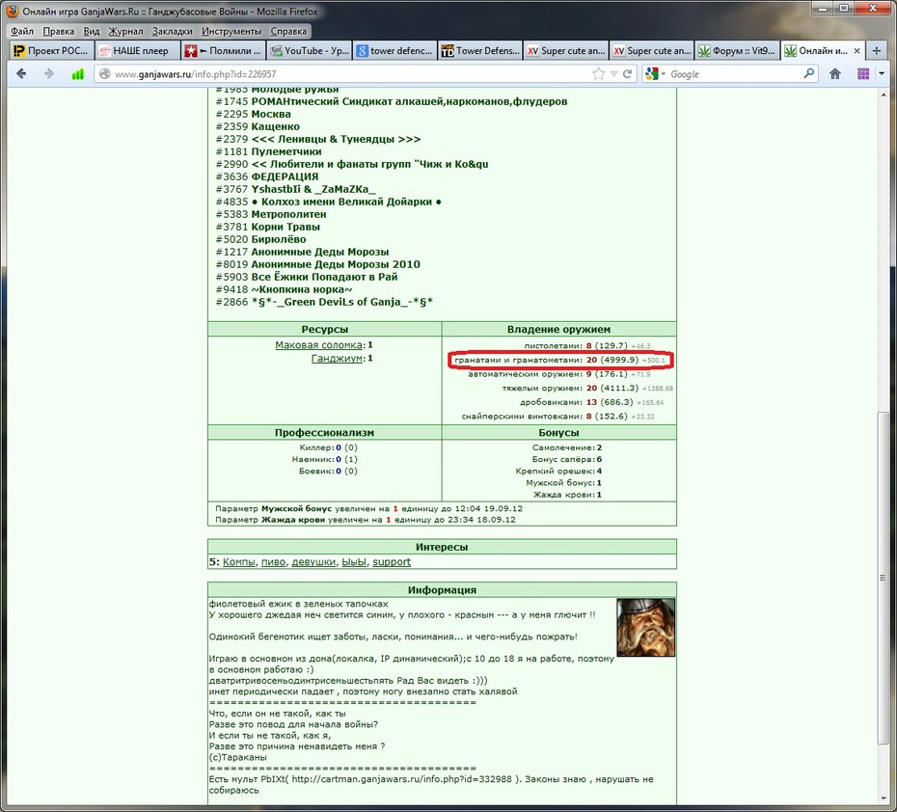Screen dimensions: 897x812
Task: Click the bearded warrior avatar image
Action: (x=646, y=627)
